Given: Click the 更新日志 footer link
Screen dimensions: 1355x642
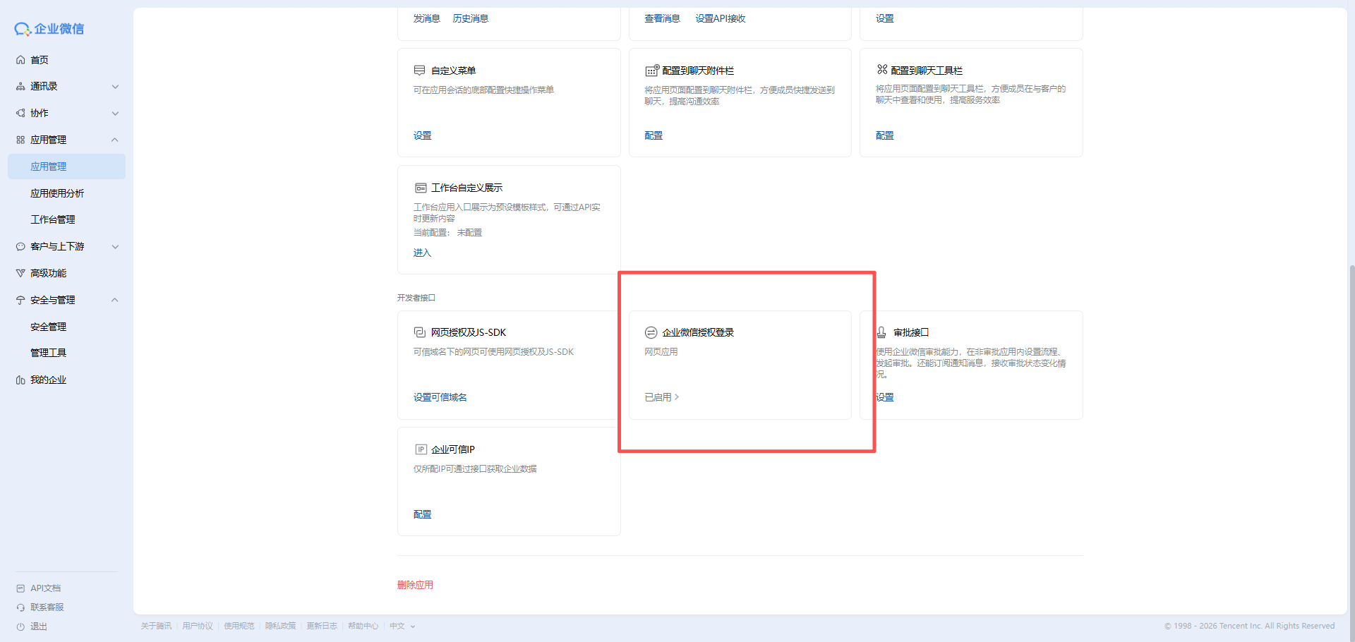Looking at the screenshot, I should tap(322, 626).
